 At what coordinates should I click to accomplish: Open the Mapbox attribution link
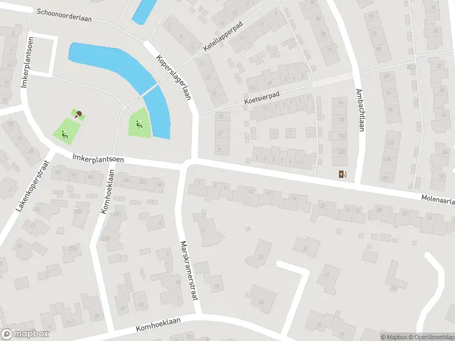396,337
